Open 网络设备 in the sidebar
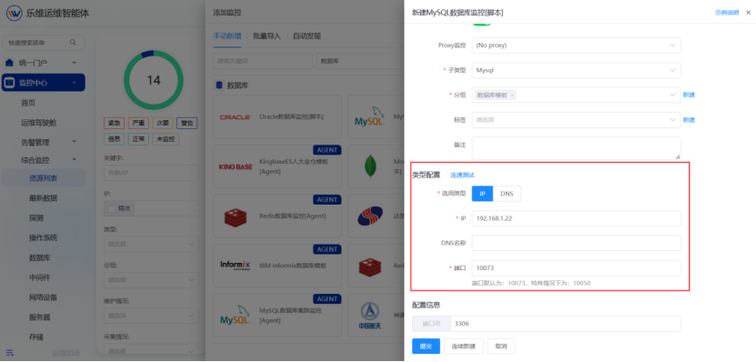Screen dimensions: 756x362 coord(44,297)
